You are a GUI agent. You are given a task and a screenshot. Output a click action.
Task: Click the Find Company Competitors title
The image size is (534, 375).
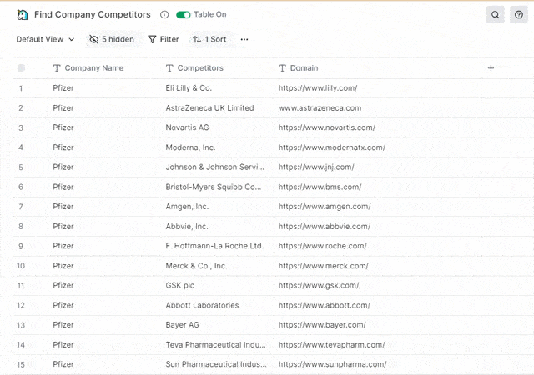click(93, 15)
